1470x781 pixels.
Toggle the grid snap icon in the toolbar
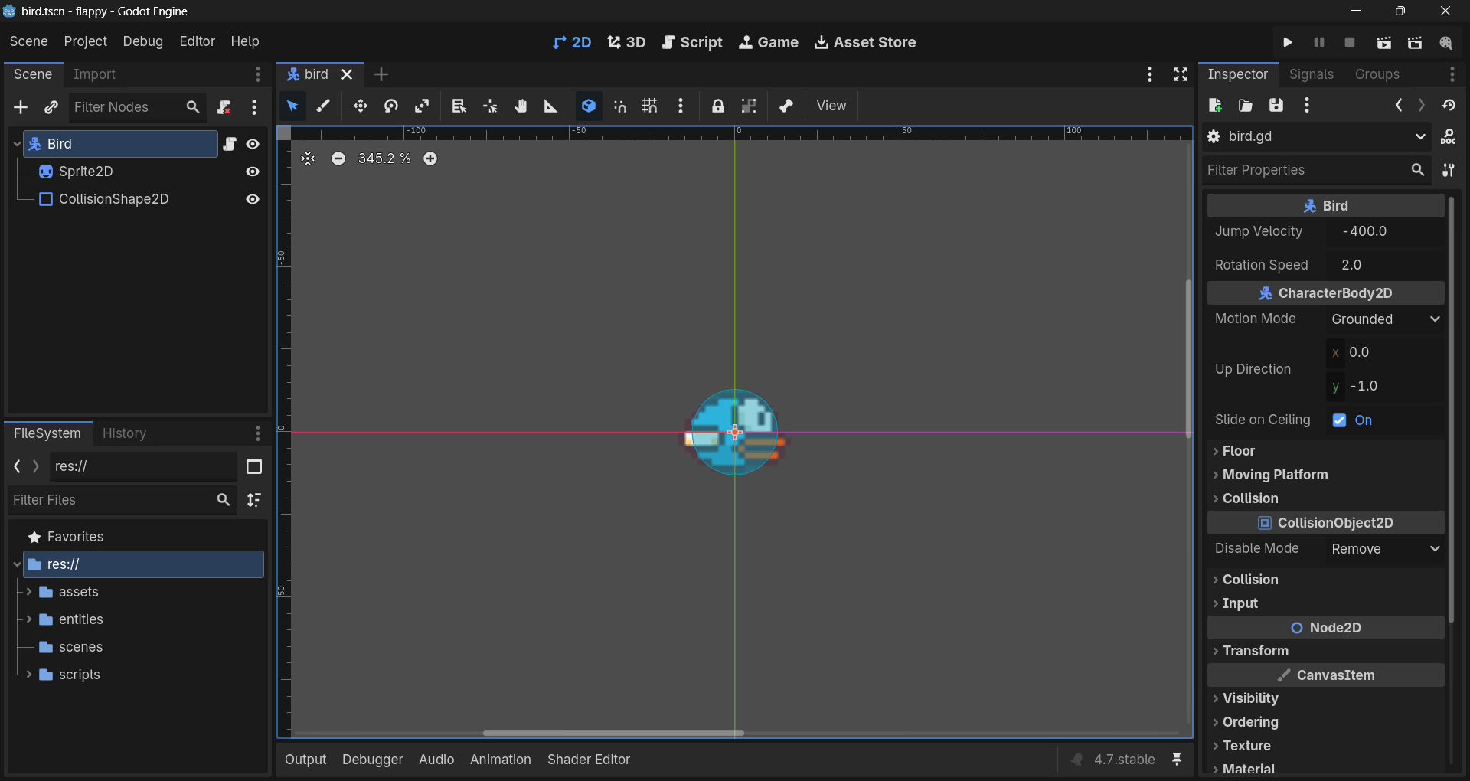click(649, 106)
